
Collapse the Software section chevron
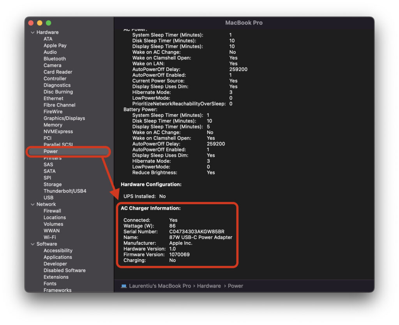pyautogui.click(x=33, y=244)
